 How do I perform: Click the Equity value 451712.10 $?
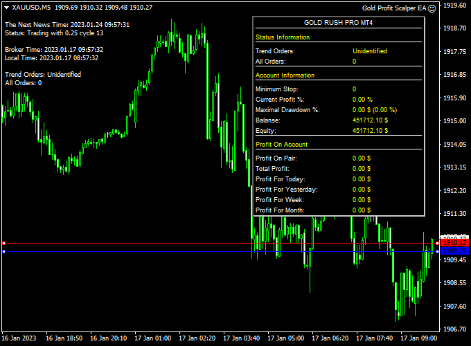click(x=370, y=131)
